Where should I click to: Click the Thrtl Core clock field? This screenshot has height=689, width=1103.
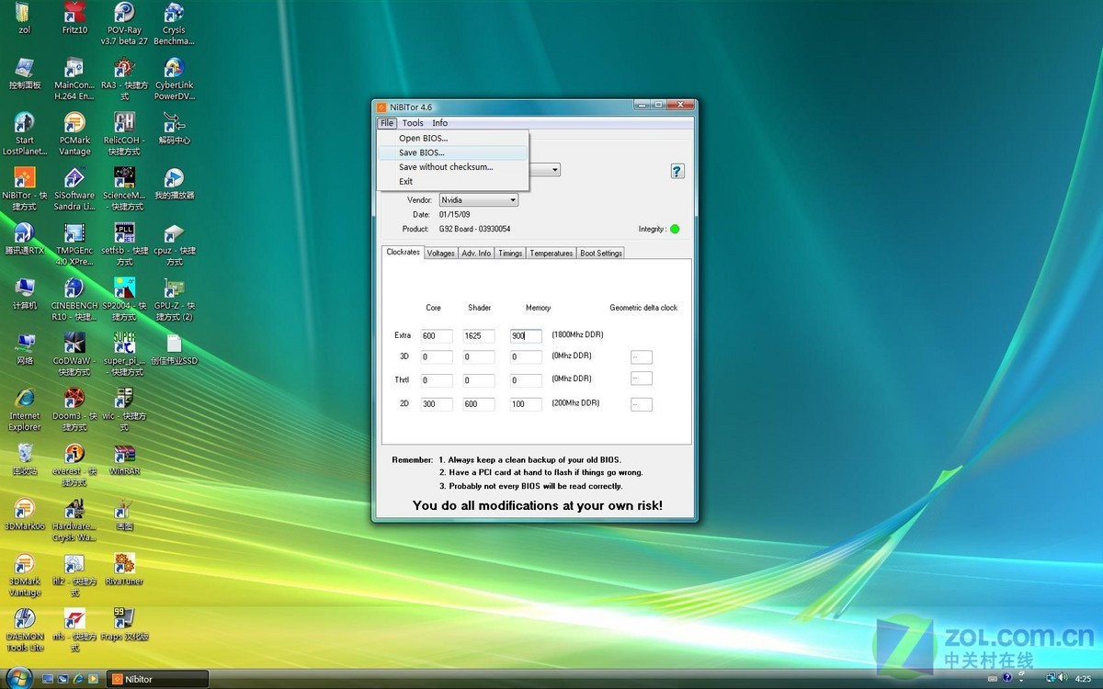pos(437,380)
